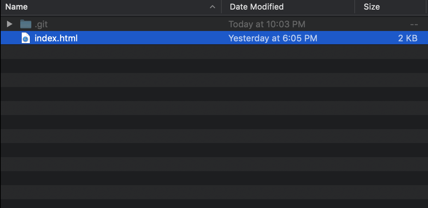Click blank space right of .git name
428x208 pixels.
point(133,24)
